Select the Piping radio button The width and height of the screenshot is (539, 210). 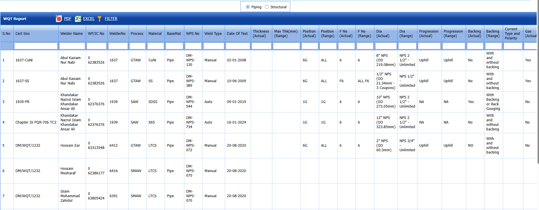tap(248, 7)
